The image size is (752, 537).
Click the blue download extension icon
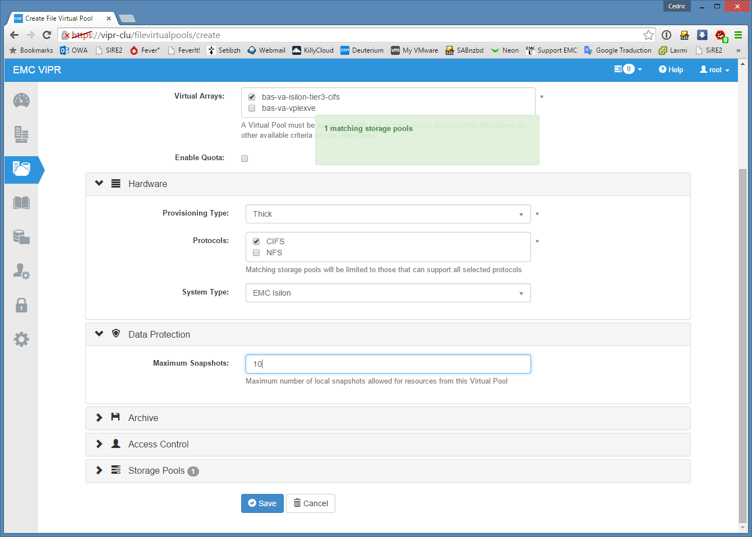click(702, 35)
